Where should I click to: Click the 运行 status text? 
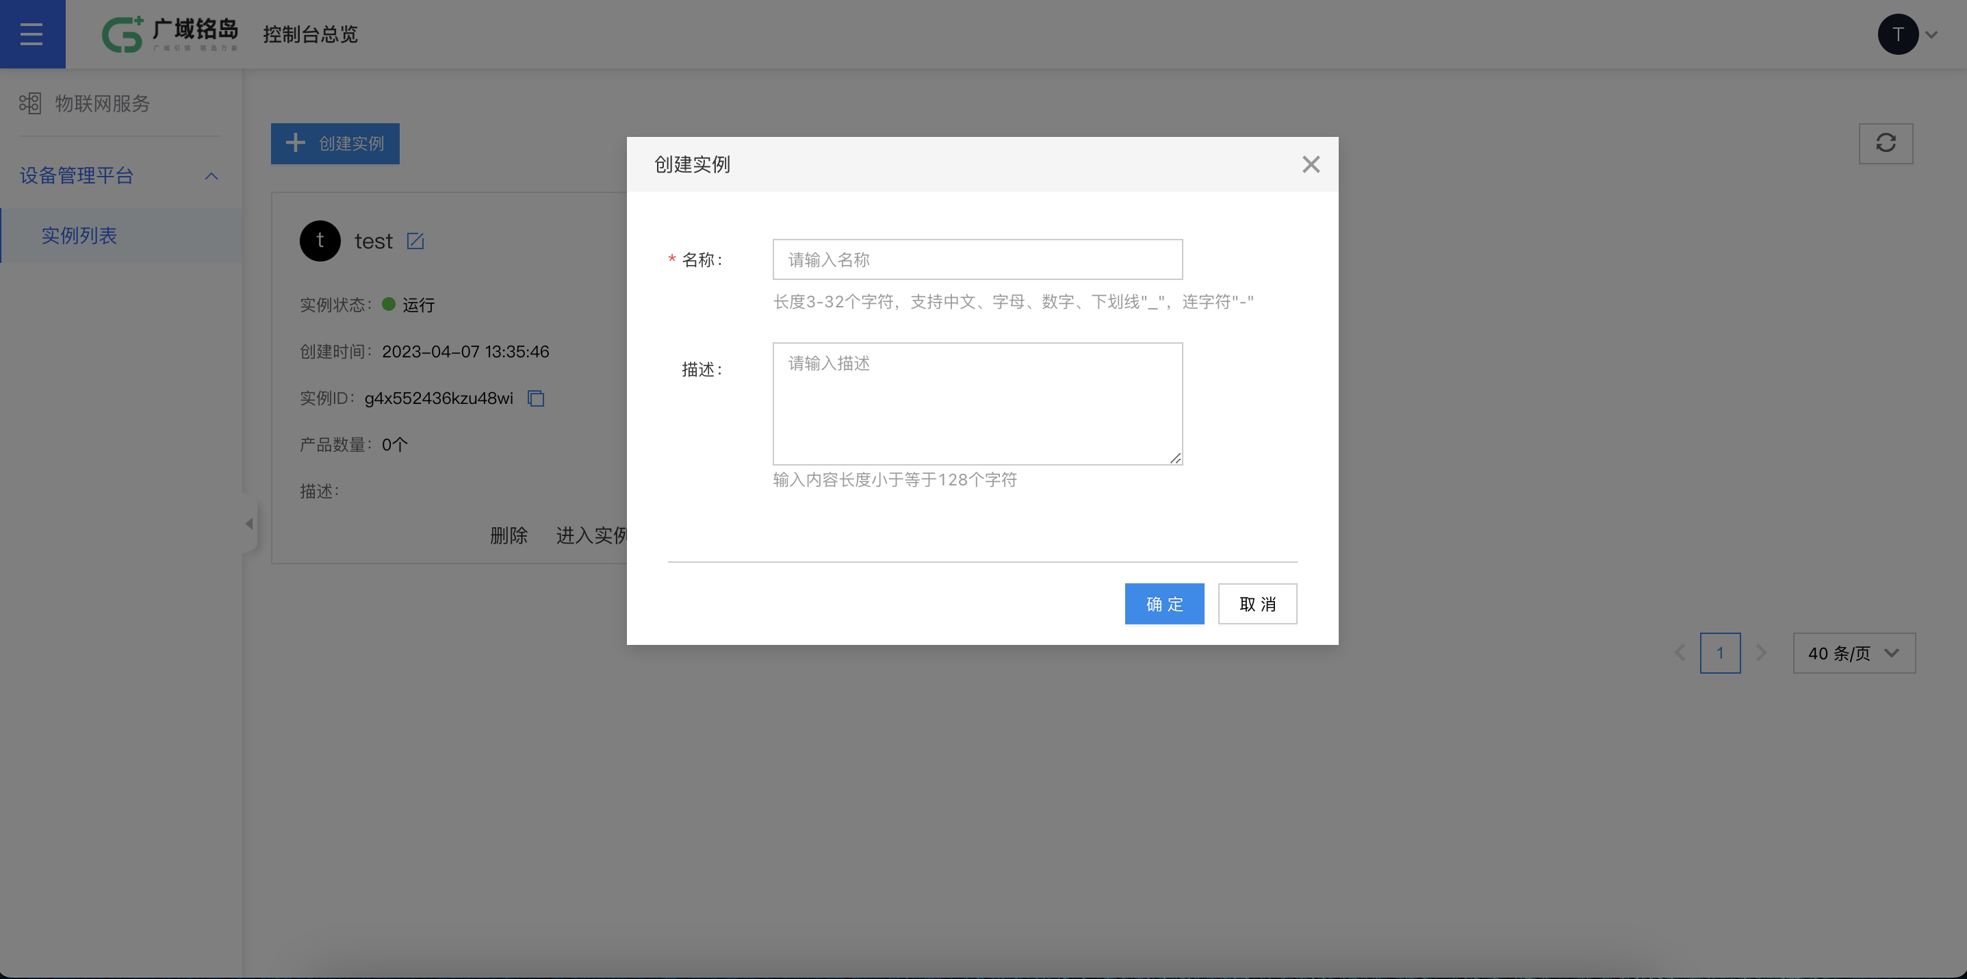[418, 305]
